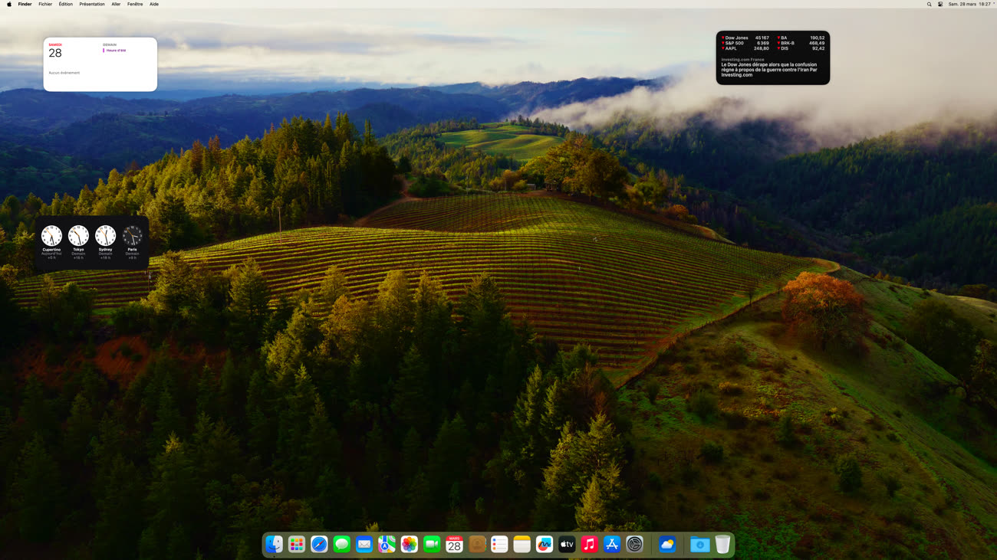Click the date and time display

[x=969, y=4]
